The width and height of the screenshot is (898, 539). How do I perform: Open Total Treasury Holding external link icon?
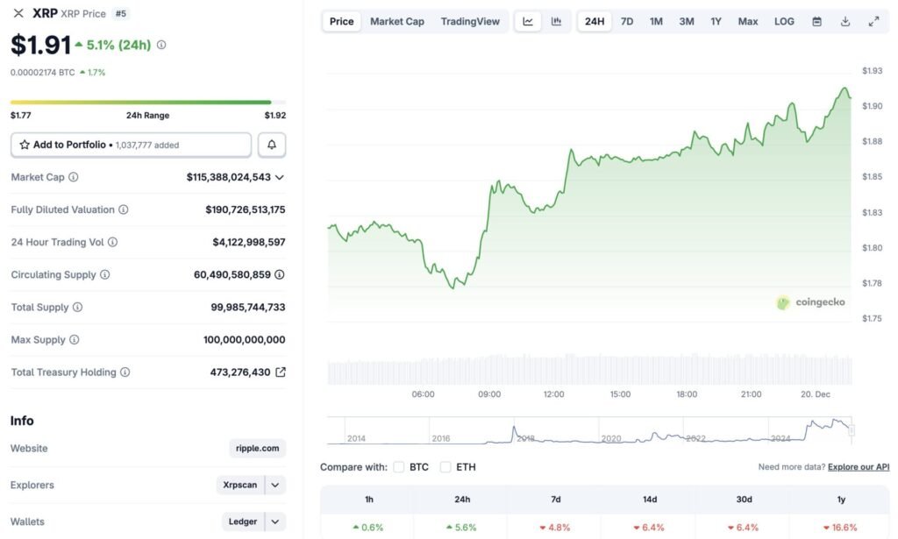[x=280, y=372]
